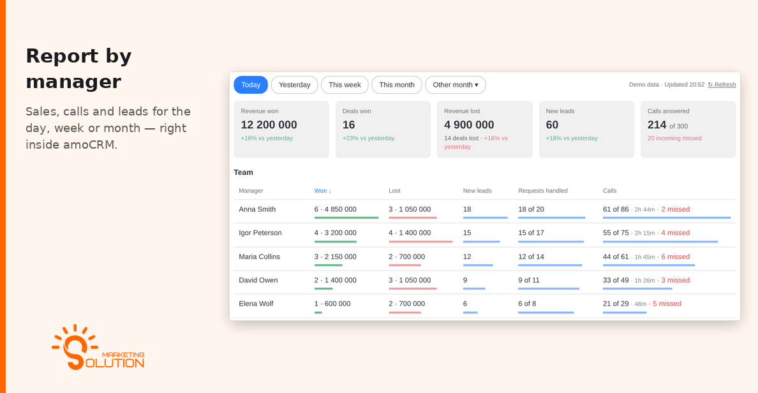Click Elena Wolf's '5 missed' calls
758x393 pixels.
tap(667, 304)
